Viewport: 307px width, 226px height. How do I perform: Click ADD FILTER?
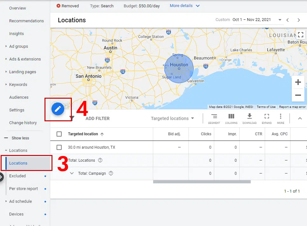[x=98, y=118]
